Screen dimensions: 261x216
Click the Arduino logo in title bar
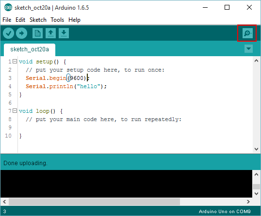[x=8, y=8]
